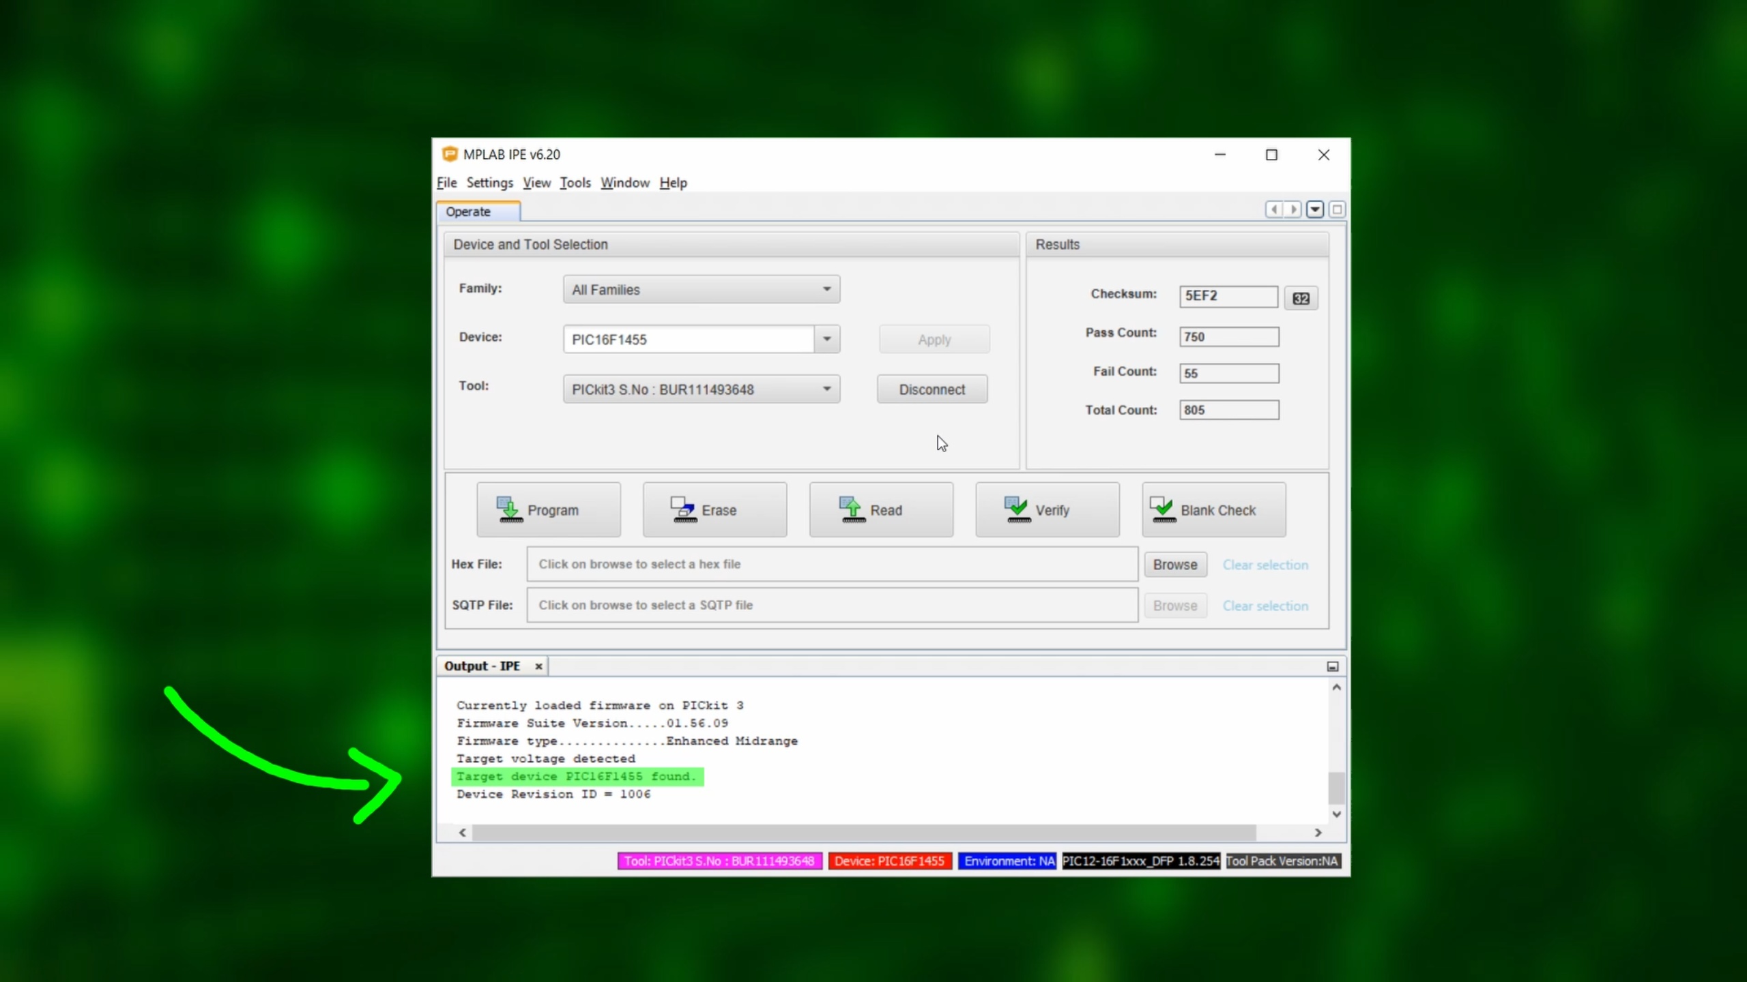Run the Blank Check operation
This screenshot has width=1747, height=982.
coord(1213,509)
